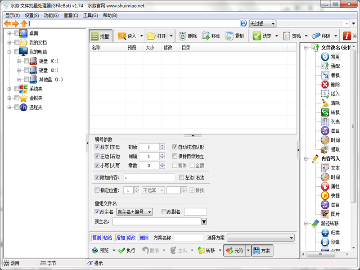
Task: Select 列表 list rename function
Action: [330, 121]
